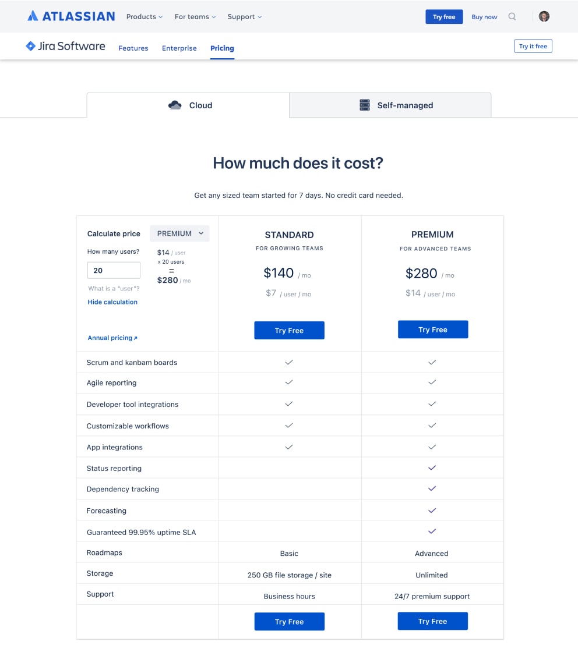Open search using the magnifying glass icon
Image resolution: width=578 pixels, height=645 pixels.
(x=512, y=16)
